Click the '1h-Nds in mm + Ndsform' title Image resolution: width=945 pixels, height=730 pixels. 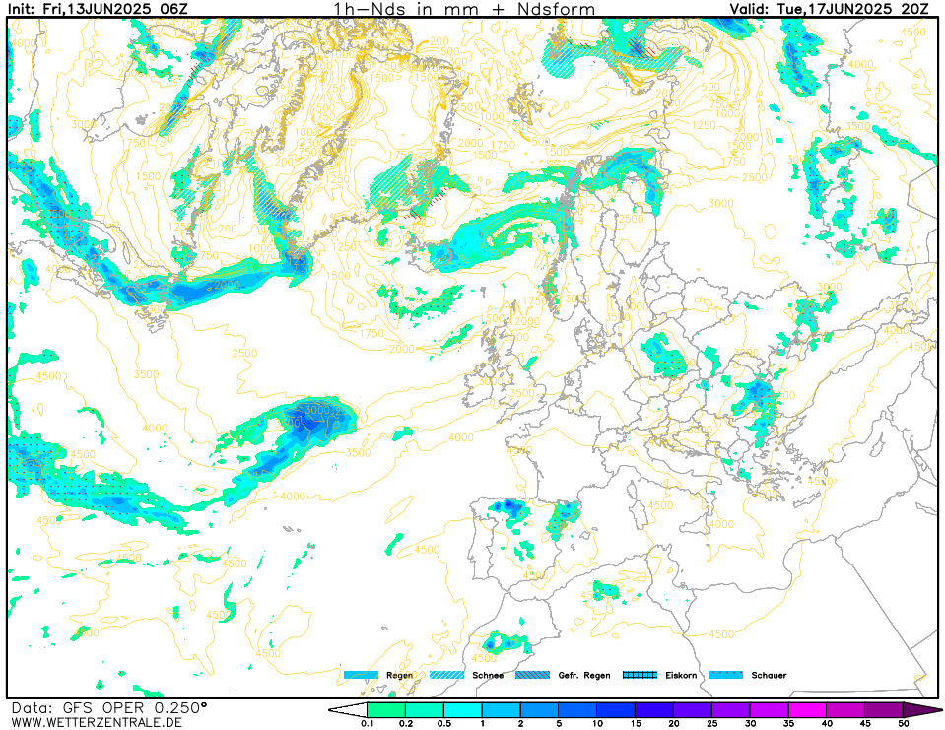[465, 9]
